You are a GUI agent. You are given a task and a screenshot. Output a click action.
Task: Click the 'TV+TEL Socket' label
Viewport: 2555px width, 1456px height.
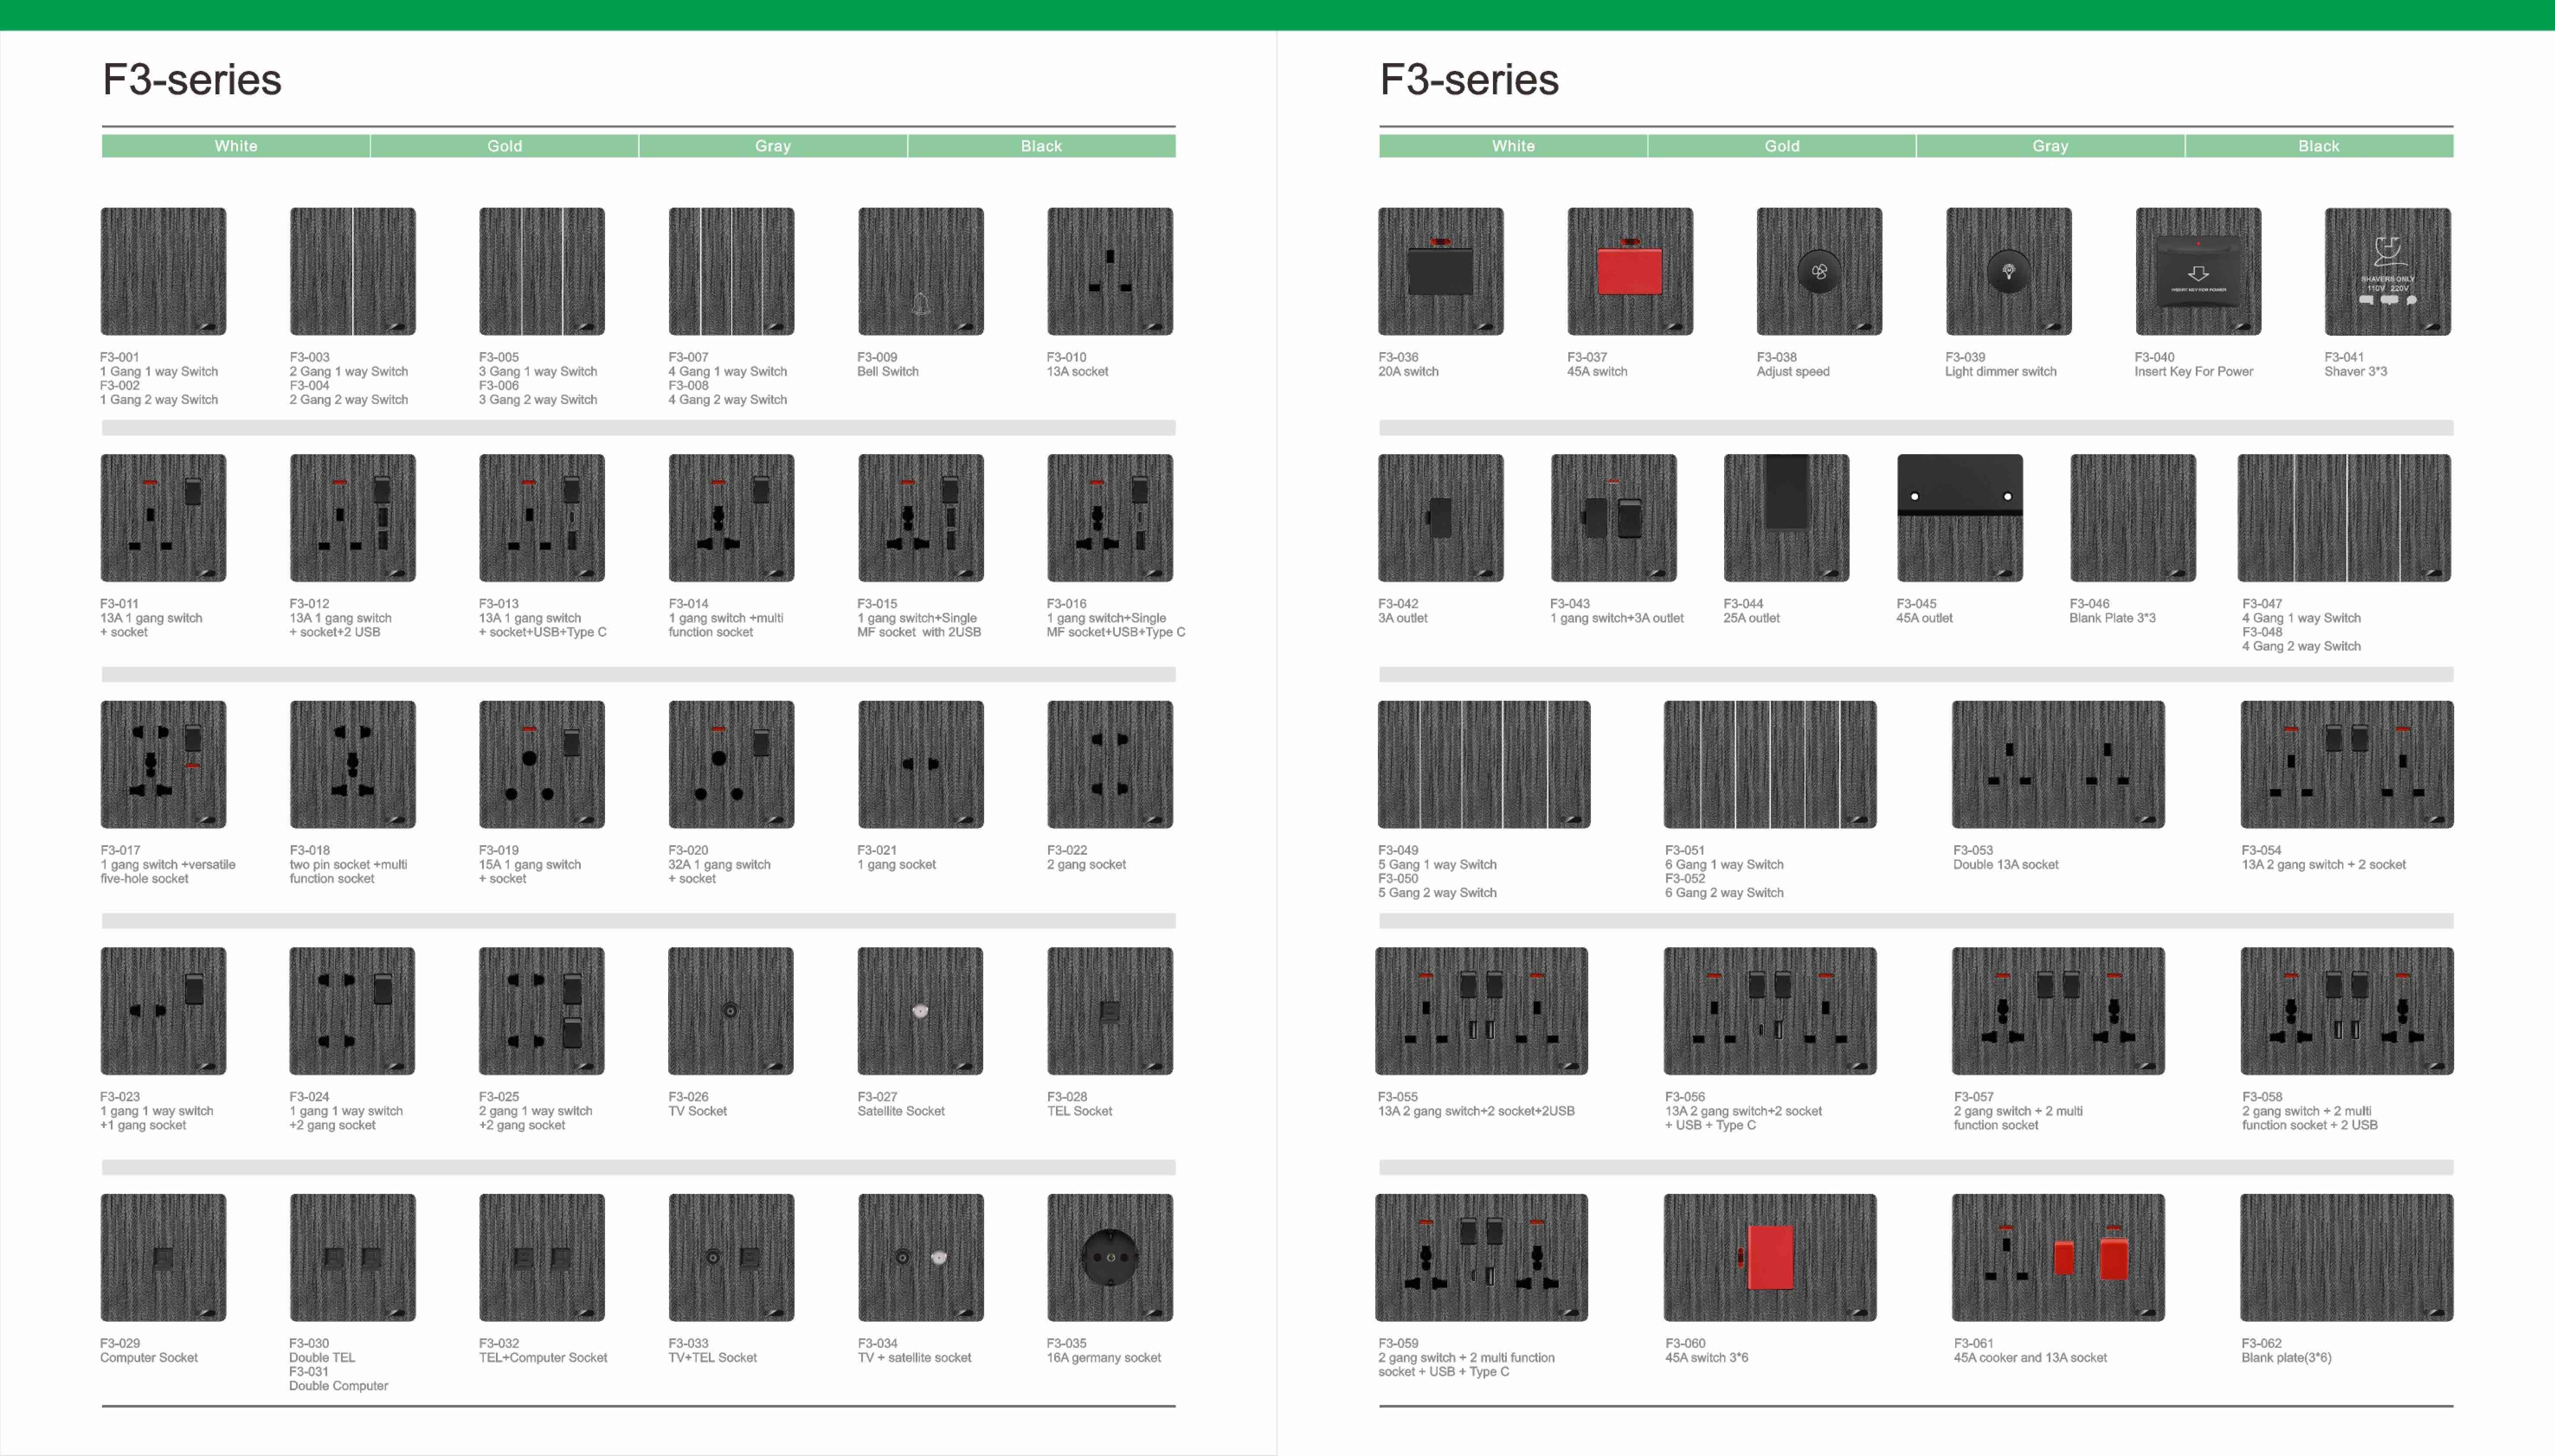click(713, 1358)
